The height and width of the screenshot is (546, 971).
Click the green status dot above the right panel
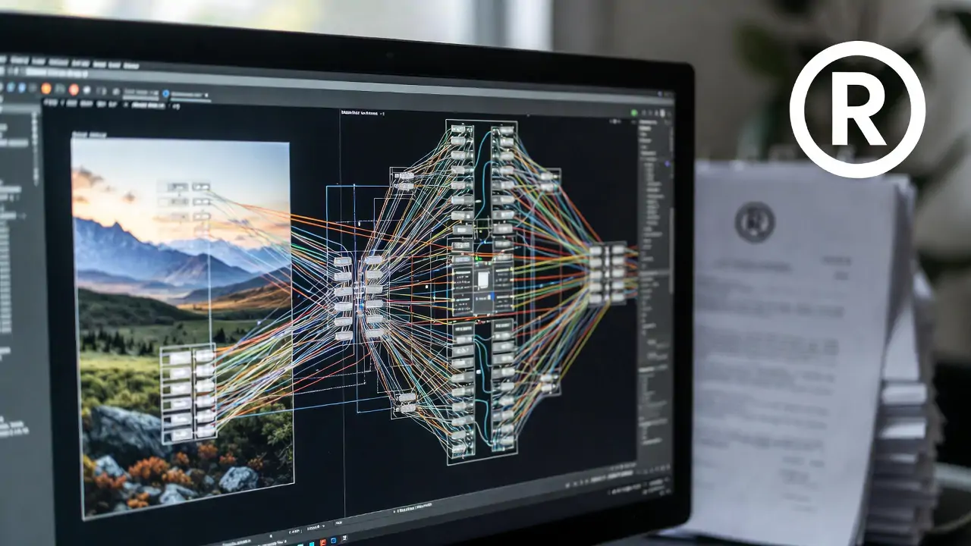tap(634, 113)
